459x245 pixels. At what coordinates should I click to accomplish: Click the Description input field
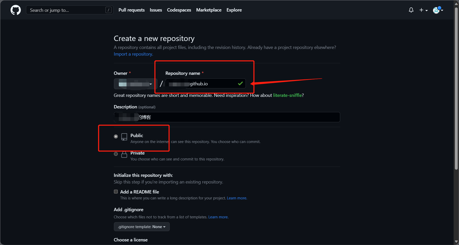click(227, 117)
